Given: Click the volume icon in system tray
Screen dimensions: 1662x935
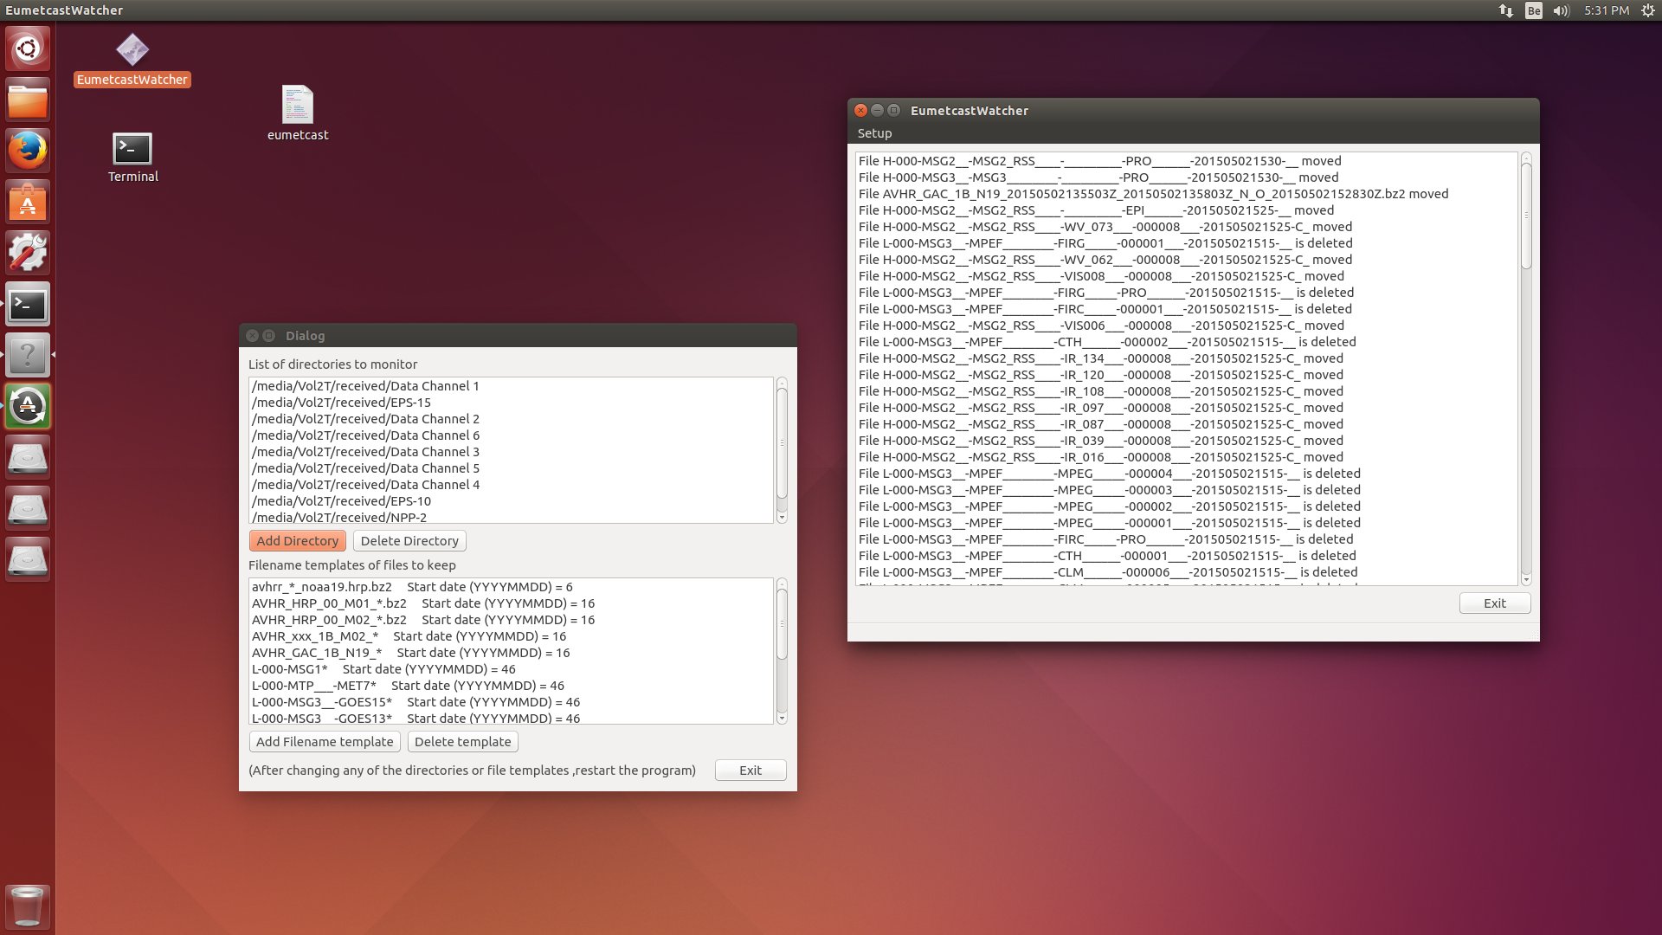Looking at the screenshot, I should pyautogui.click(x=1557, y=10).
